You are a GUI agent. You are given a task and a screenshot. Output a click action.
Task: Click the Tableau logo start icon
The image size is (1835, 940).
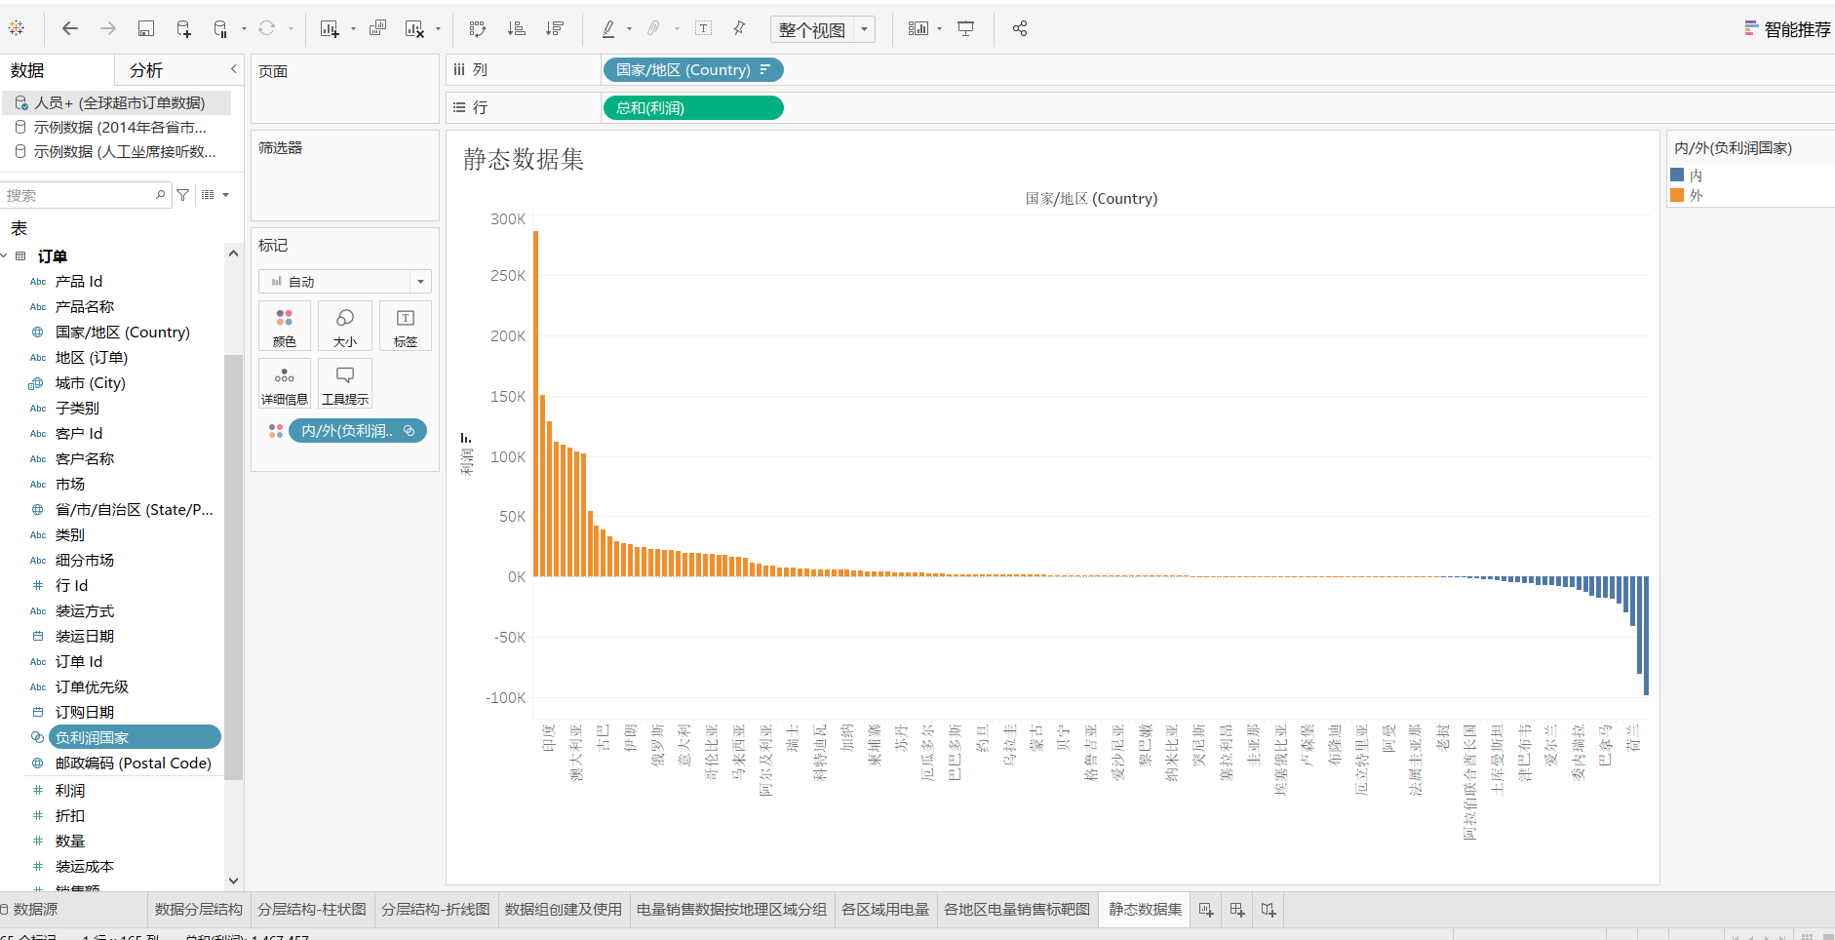pos(17,28)
